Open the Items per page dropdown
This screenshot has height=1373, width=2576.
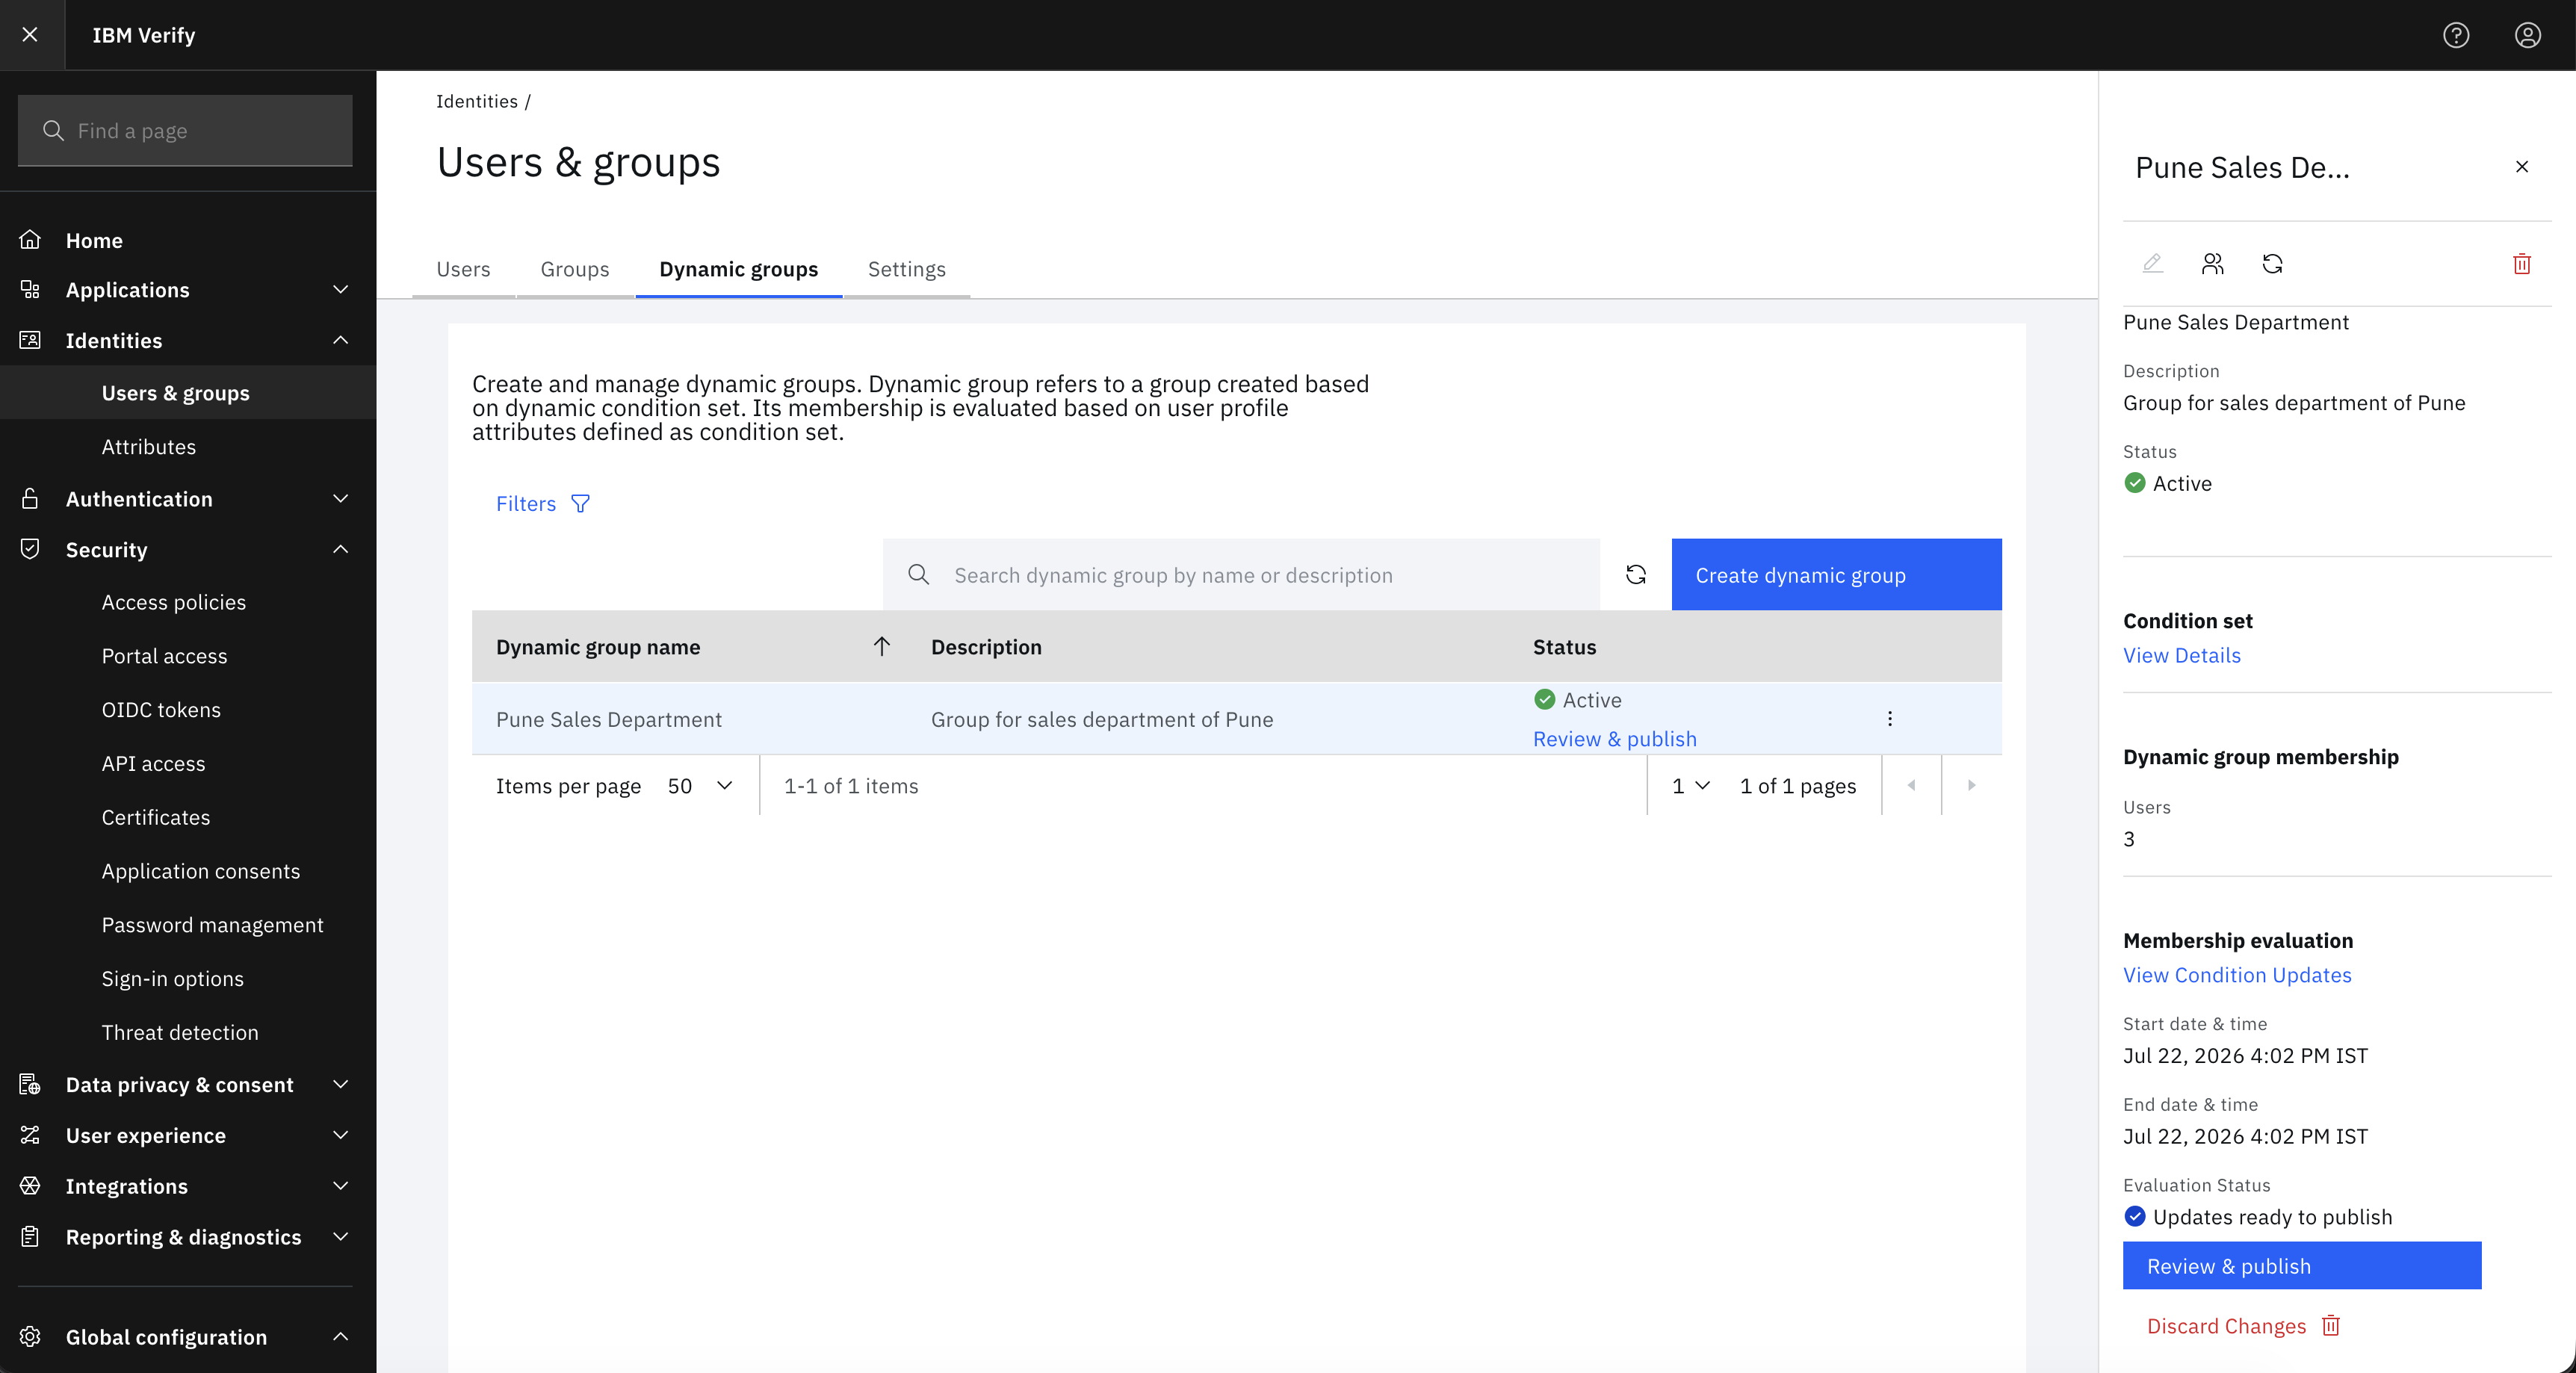click(x=700, y=786)
